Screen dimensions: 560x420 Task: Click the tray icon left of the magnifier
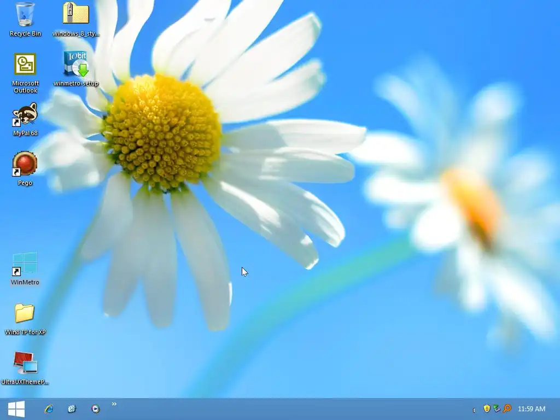click(x=497, y=409)
